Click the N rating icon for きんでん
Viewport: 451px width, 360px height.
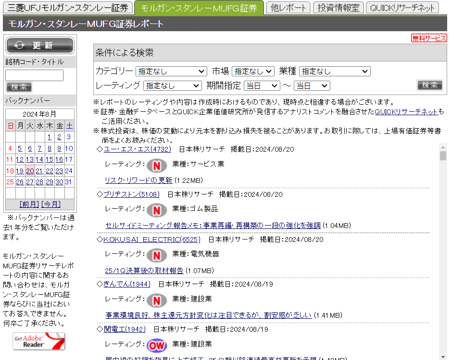[x=157, y=300]
